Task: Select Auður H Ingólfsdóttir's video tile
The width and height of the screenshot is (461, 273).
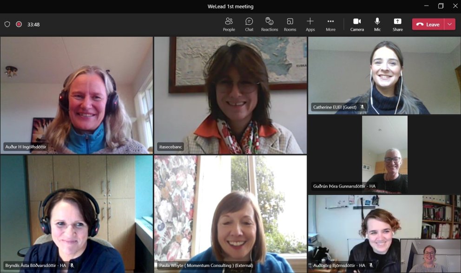Action: [76, 95]
